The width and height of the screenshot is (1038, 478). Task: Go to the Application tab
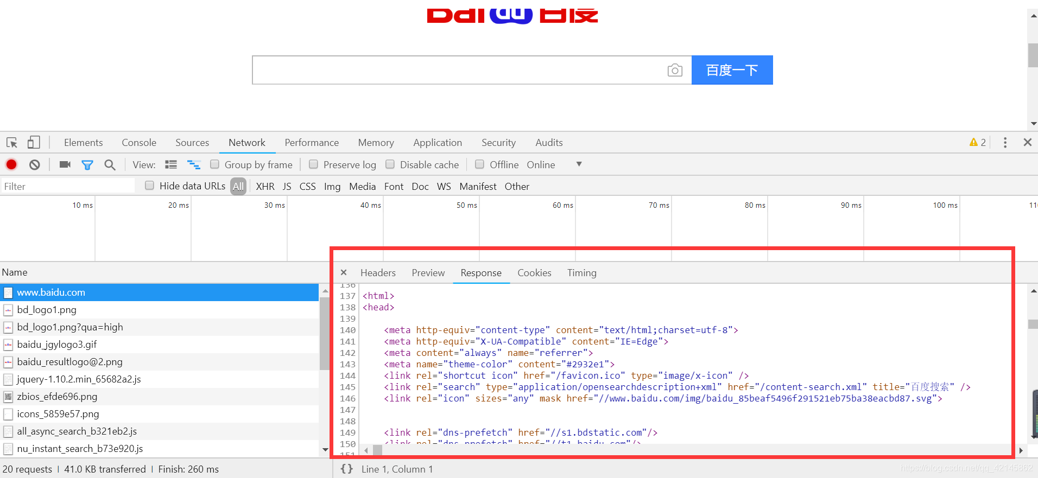438,142
